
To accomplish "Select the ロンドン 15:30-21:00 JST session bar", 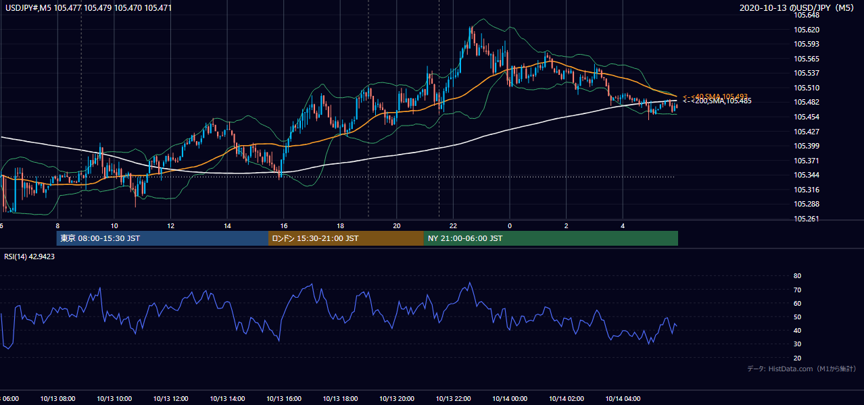I will [346, 238].
